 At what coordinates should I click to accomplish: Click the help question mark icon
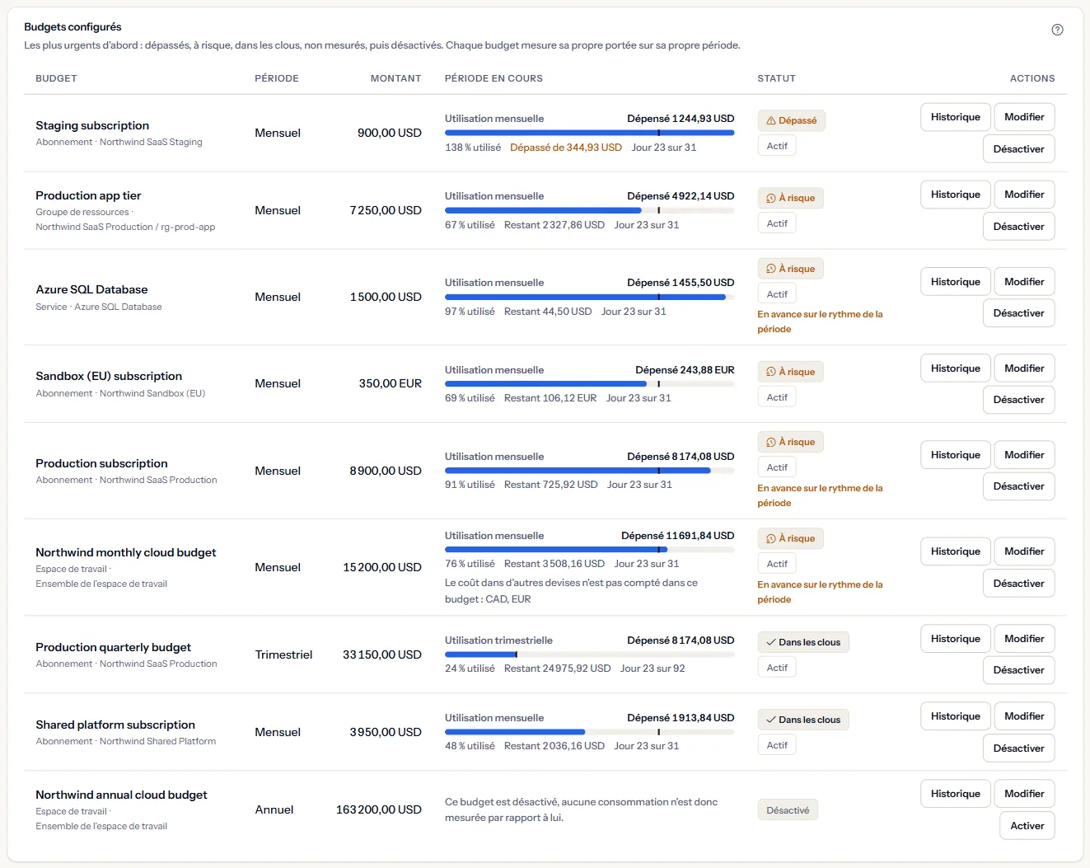[1057, 30]
